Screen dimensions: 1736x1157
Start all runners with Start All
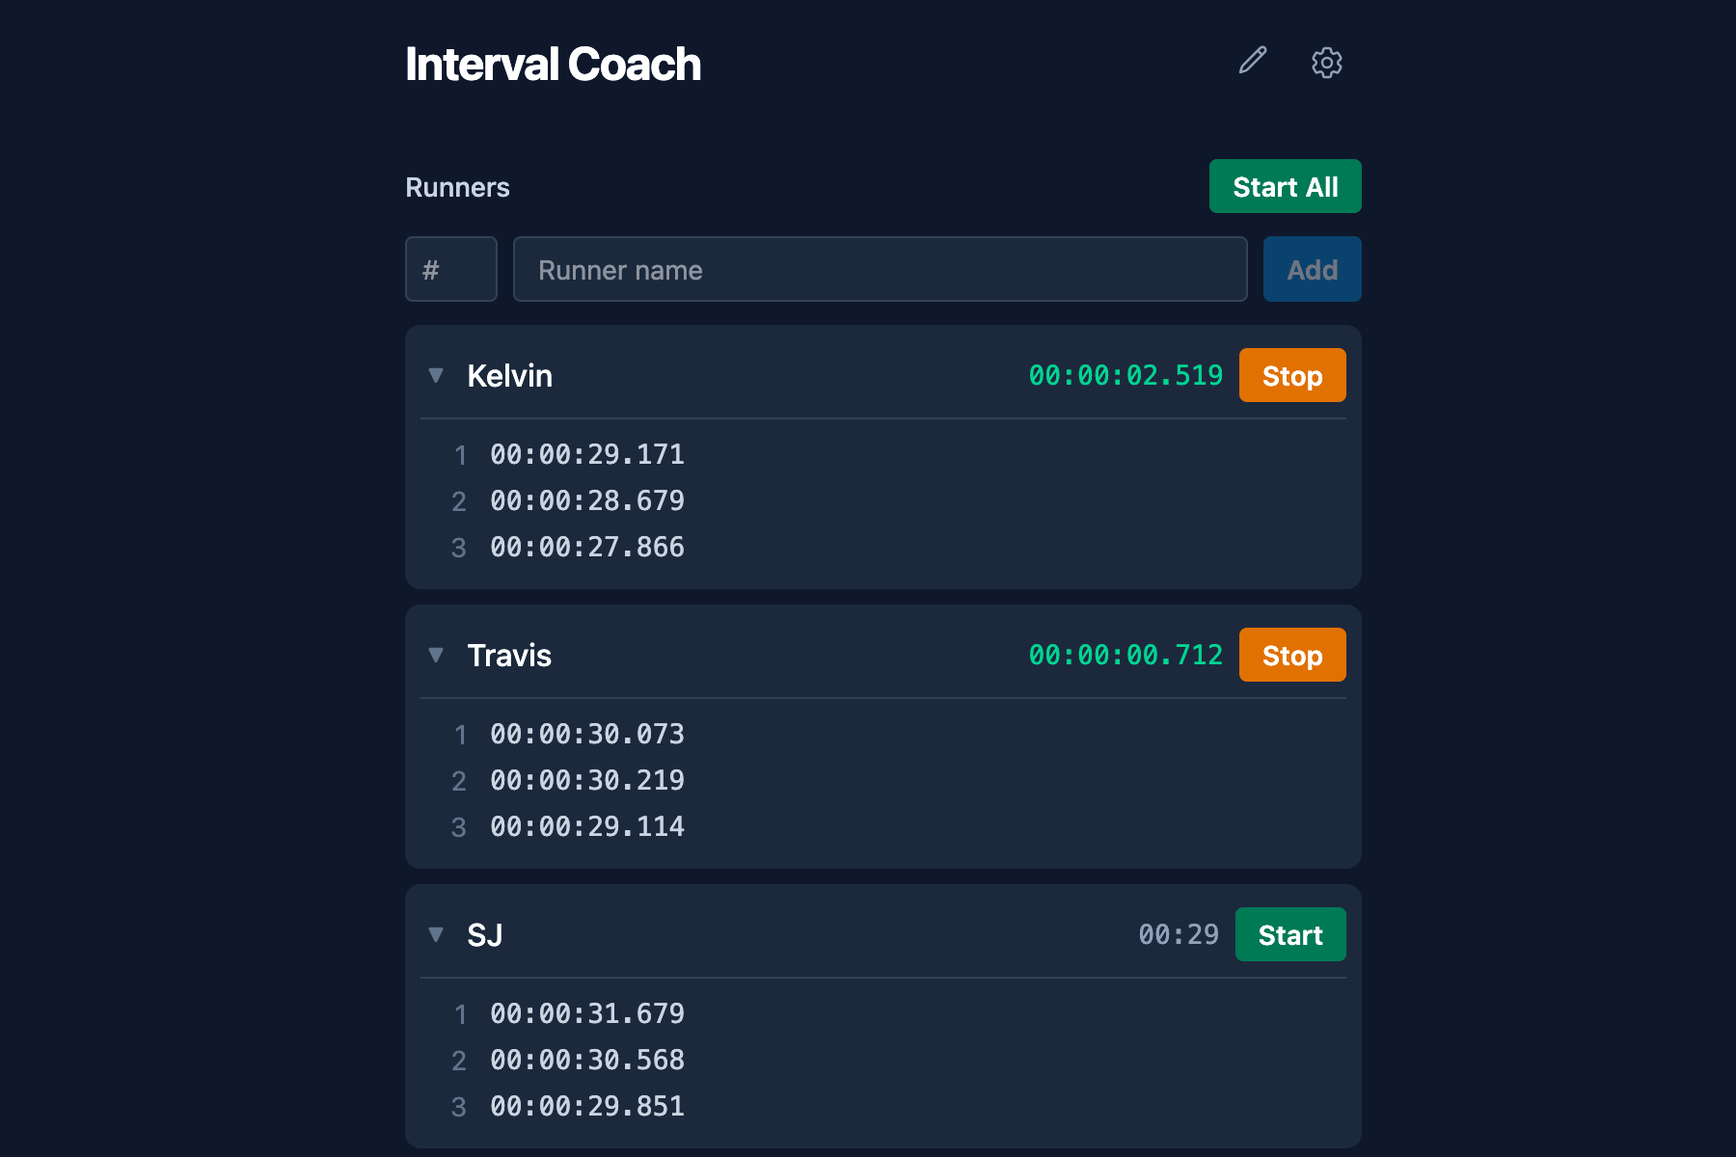pos(1286,186)
